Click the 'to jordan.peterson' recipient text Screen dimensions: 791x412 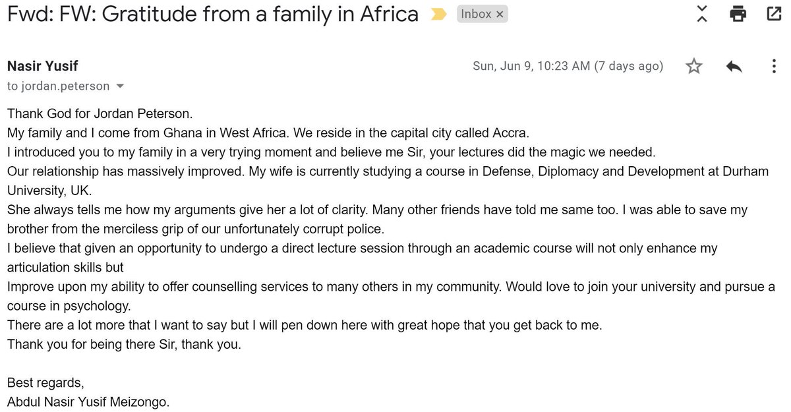point(58,86)
